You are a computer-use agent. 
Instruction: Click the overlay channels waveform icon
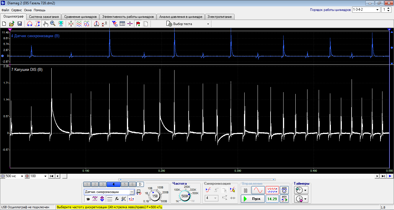coord(86,24)
